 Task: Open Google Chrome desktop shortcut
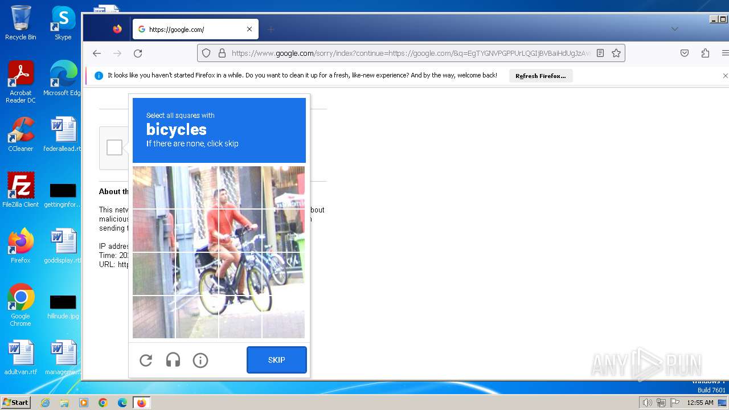[21, 305]
